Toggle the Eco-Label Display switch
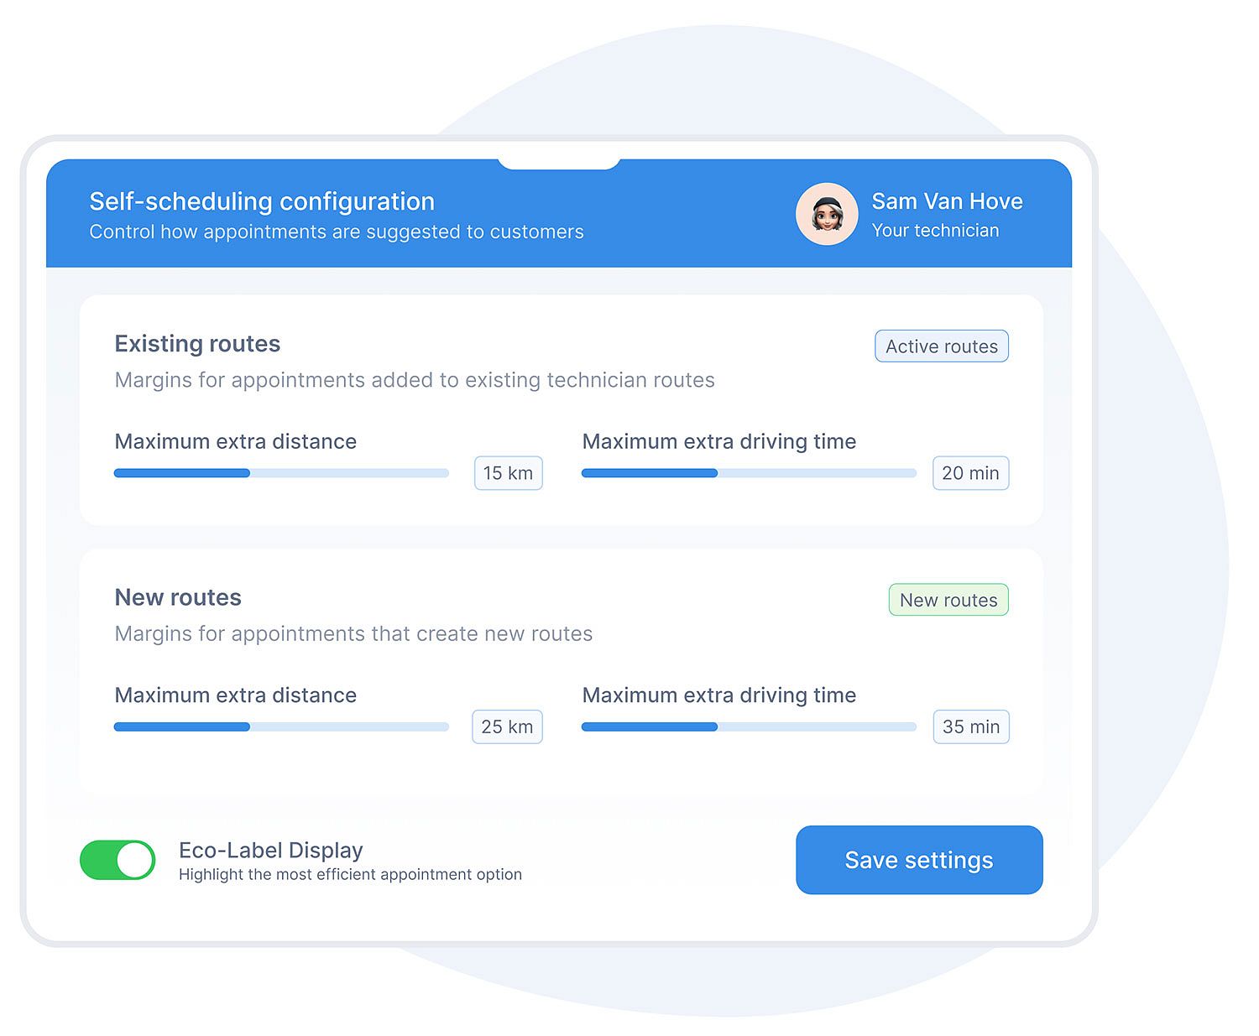 point(118,860)
